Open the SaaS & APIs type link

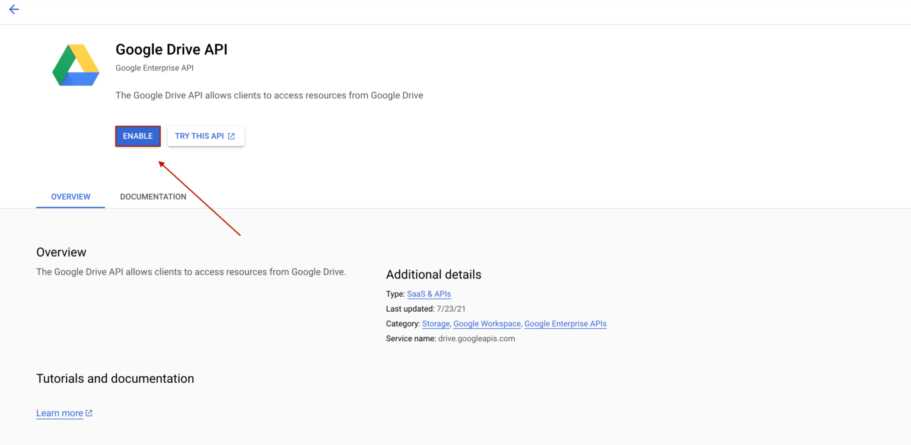click(x=428, y=294)
